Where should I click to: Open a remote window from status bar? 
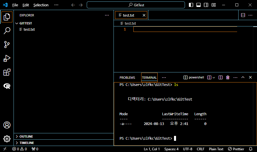point(5,149)
